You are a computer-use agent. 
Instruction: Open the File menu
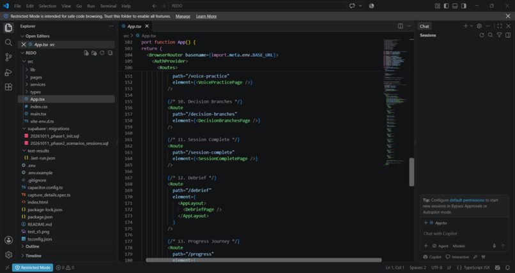click(x=17, y=6)
